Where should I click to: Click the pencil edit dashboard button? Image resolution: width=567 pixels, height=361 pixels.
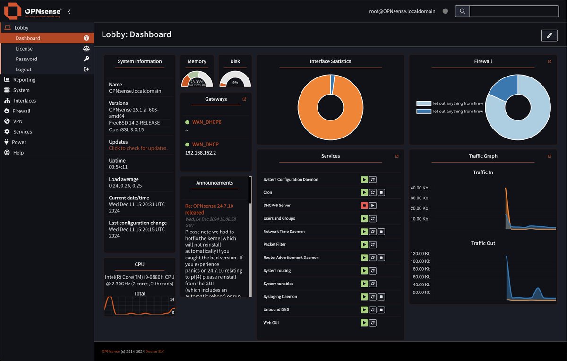[549, 35]
